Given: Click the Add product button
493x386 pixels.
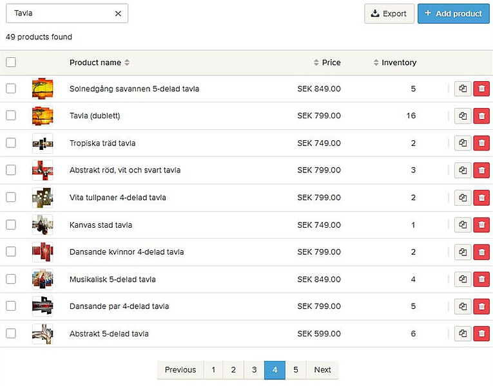Looking at the screenshot, I should [454, 14].
